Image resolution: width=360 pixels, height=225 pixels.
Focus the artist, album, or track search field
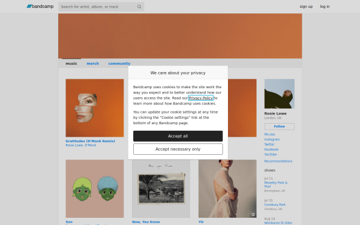tap(101, 7)
